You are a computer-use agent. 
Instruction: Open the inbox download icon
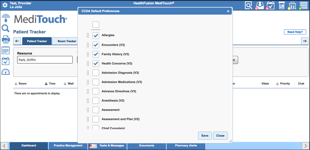(x=260, y=5)
